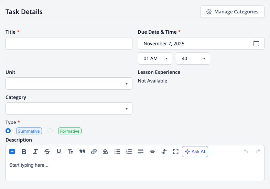
Task: Select the Summative radio button
Action: 8,131
